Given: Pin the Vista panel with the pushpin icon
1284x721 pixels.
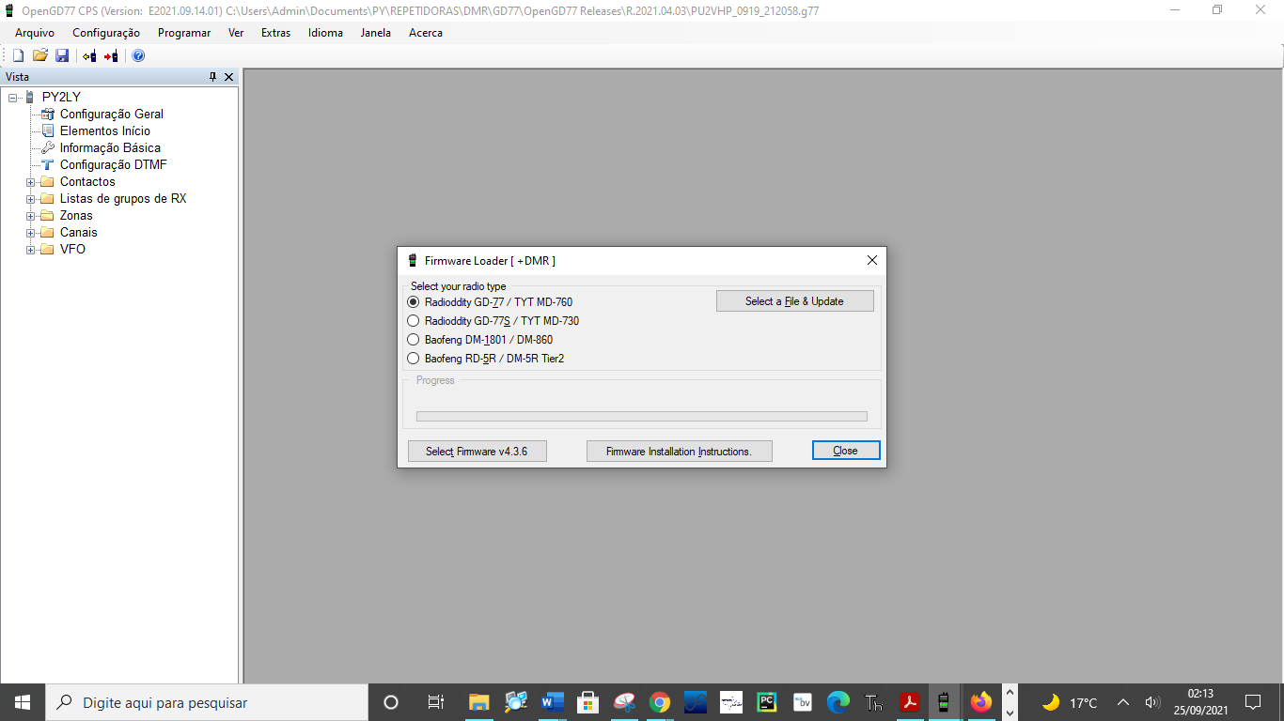Looking at the screenshot, I should (x=212, y=77).
